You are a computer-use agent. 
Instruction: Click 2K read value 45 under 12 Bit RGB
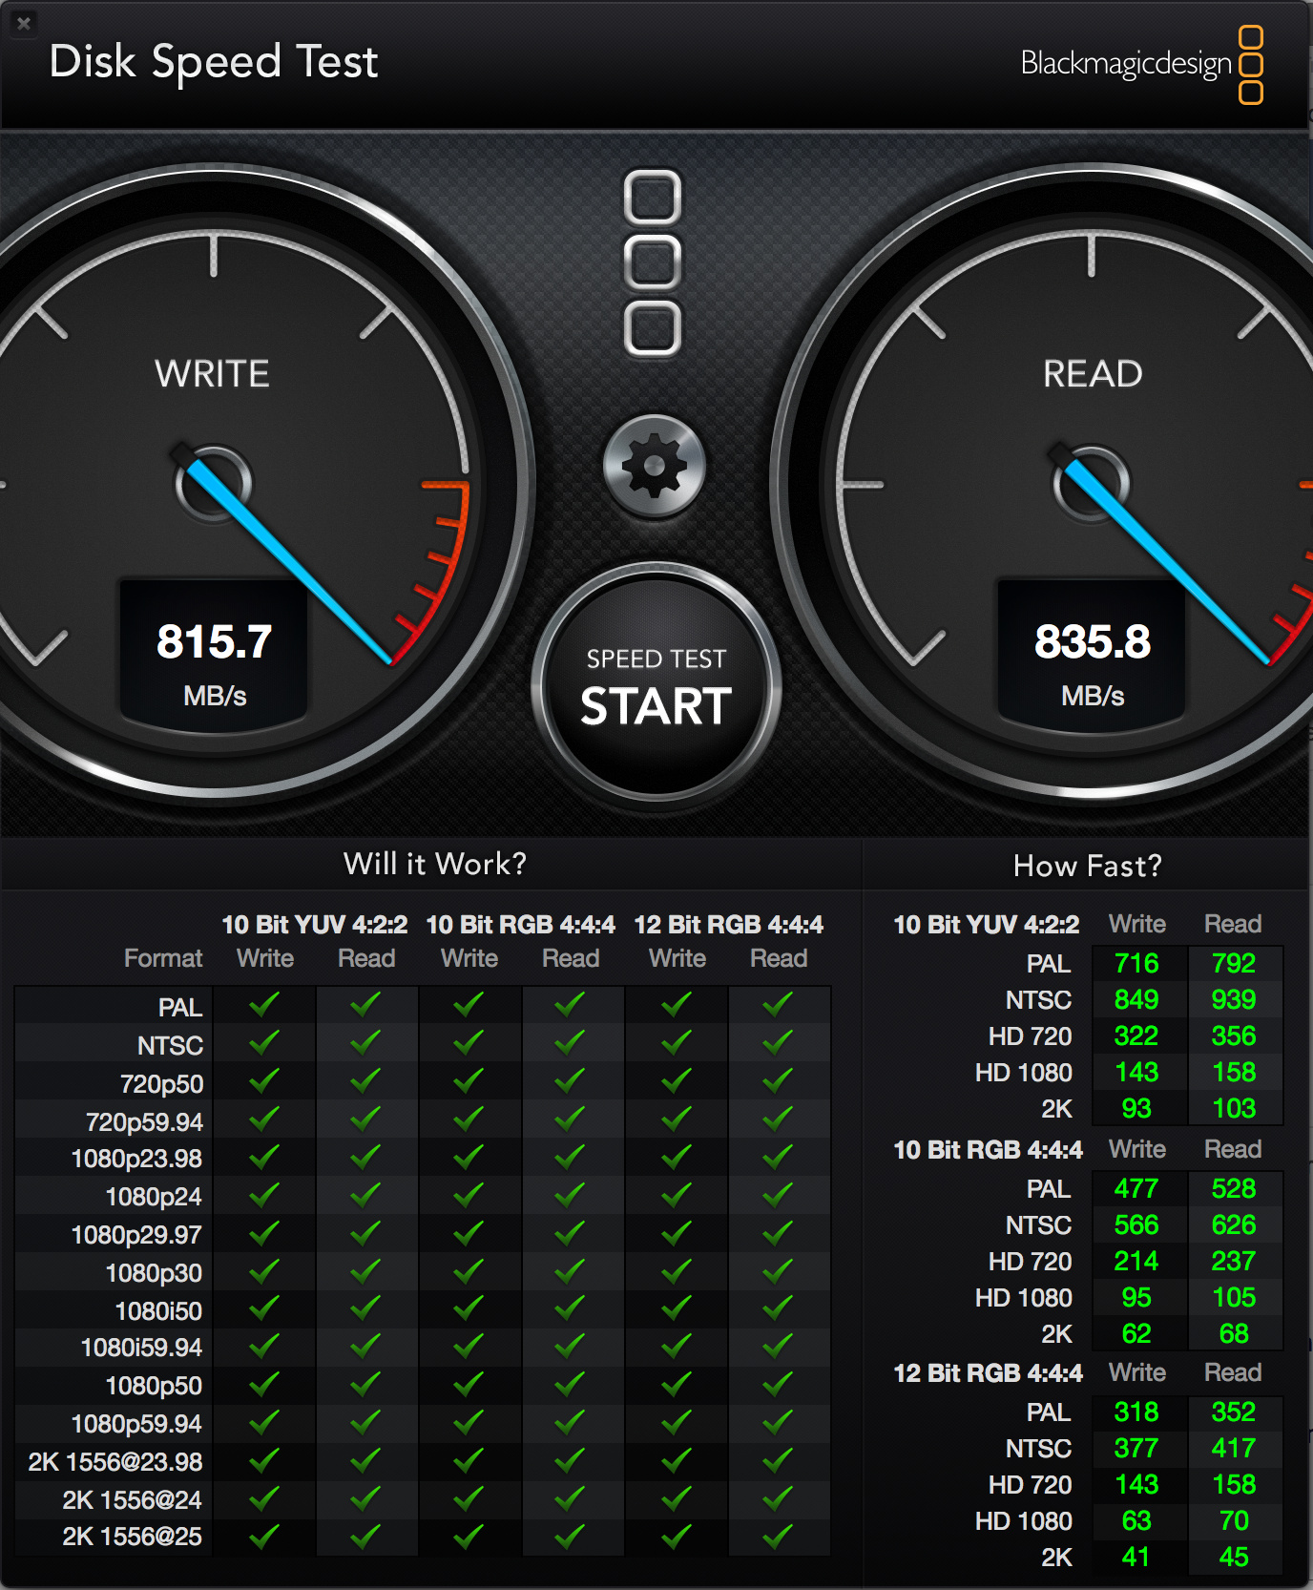coord(1233,1557)
